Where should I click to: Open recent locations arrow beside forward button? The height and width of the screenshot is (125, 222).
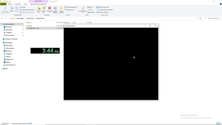[8, 18]
